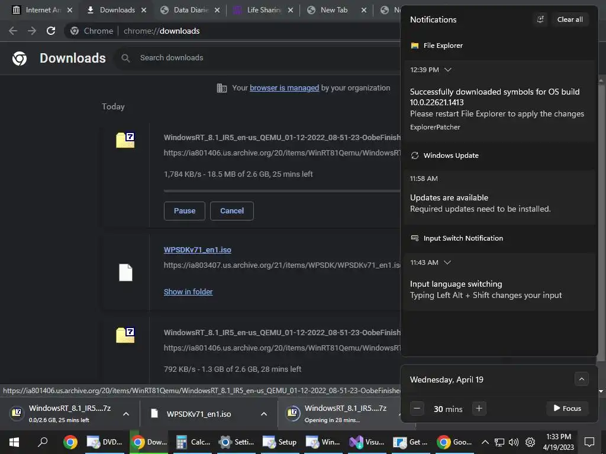
Task: Clear all notifications
Action: pyautogui.click(x=570, y=20)
